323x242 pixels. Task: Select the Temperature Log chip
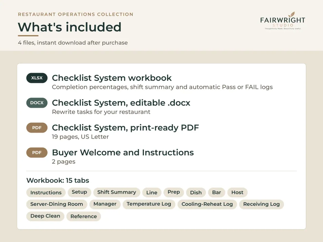(149, 204)
